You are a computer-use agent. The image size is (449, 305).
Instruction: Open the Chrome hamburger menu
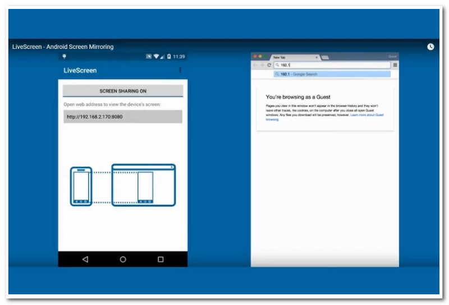(395, 65)
